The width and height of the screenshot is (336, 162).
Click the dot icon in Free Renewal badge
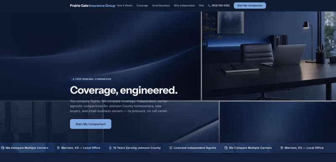[73, 79]
